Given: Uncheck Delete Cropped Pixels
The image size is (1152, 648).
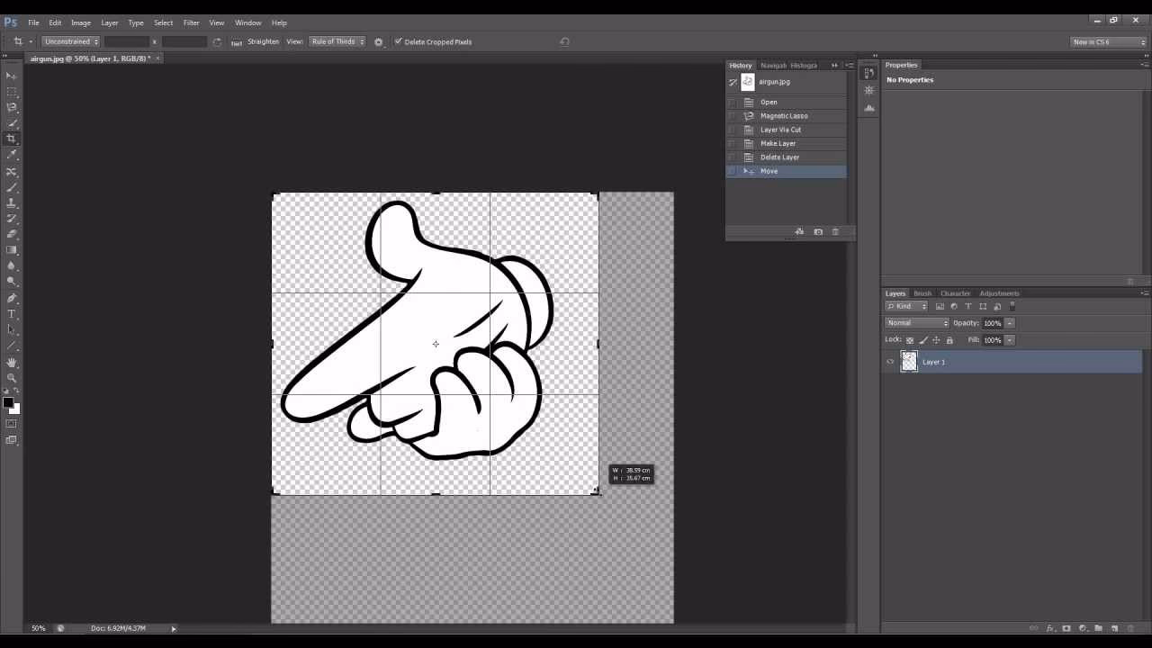Looking at the screenshot, I should (399, 41).
